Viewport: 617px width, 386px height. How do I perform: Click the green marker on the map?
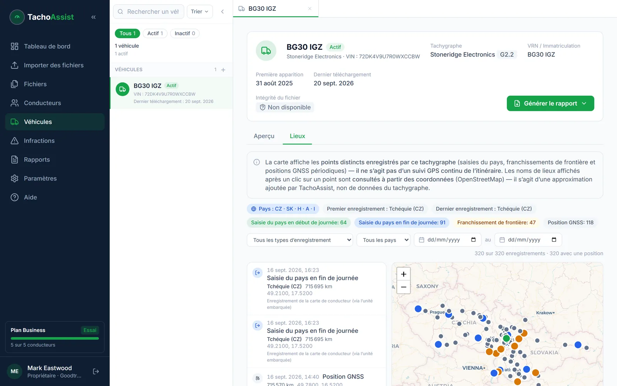pos(506,339)
